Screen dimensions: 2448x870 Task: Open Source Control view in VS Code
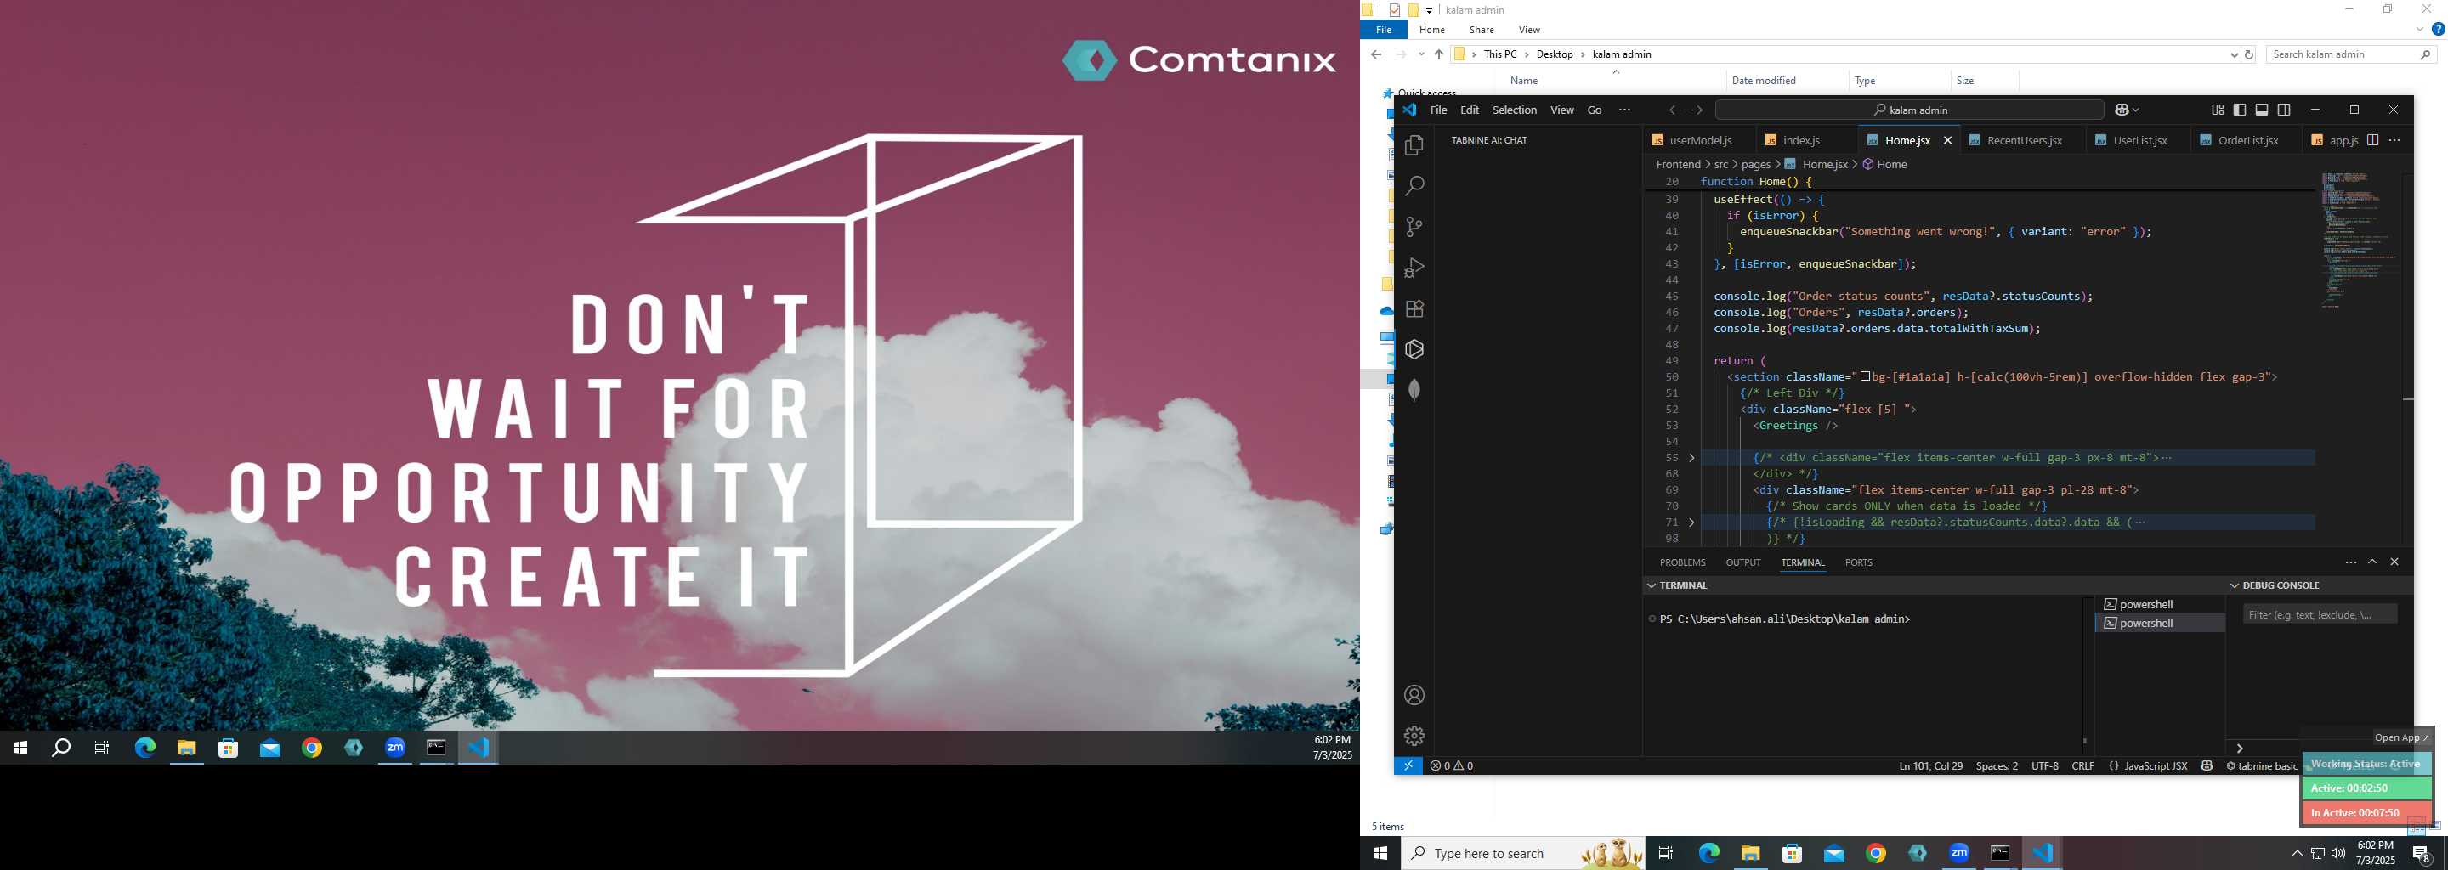pyautogui.click(x=1414, y=227)
